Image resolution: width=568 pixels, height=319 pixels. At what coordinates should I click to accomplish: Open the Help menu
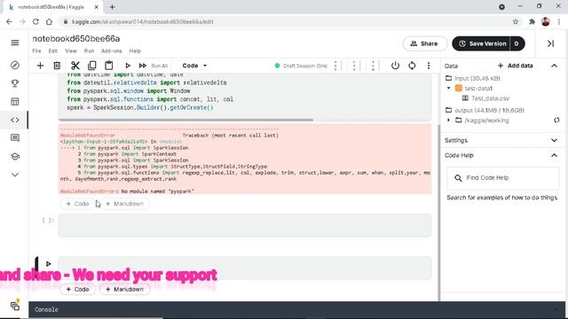coord(135,51)
